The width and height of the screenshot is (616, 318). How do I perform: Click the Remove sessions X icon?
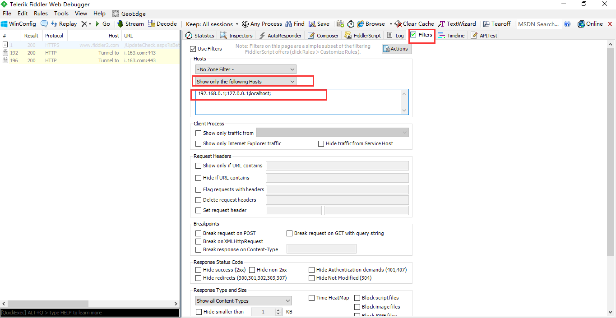(84, 24)
